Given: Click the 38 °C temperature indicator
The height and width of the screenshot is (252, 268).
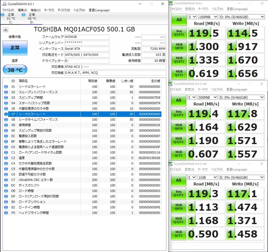Looking at the screenshot, I should pyautogui.click(x=15, y=70).
